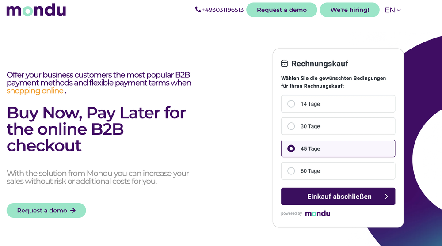Click the Mondu logo in the header
This screenshot has width=442, height=246.
[x=36, y=10]
